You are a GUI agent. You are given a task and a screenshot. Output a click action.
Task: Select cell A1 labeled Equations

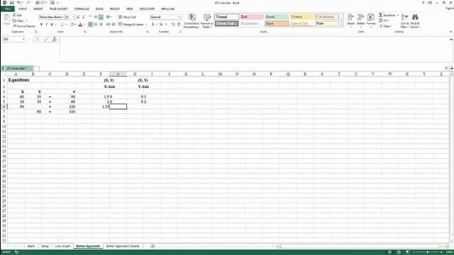(x=16, y=80)
